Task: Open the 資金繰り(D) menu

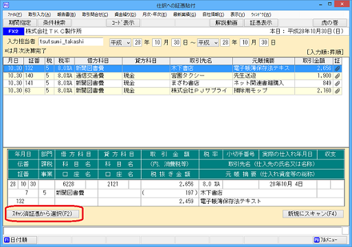Action: (x=125, y=14)
